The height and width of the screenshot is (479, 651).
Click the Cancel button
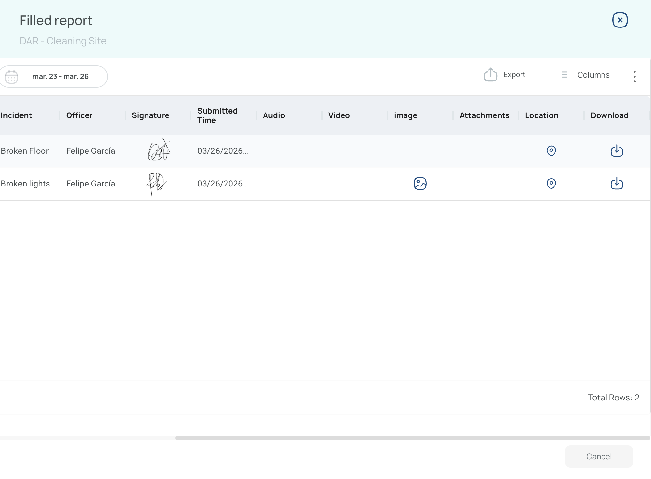tap(599, 456)
